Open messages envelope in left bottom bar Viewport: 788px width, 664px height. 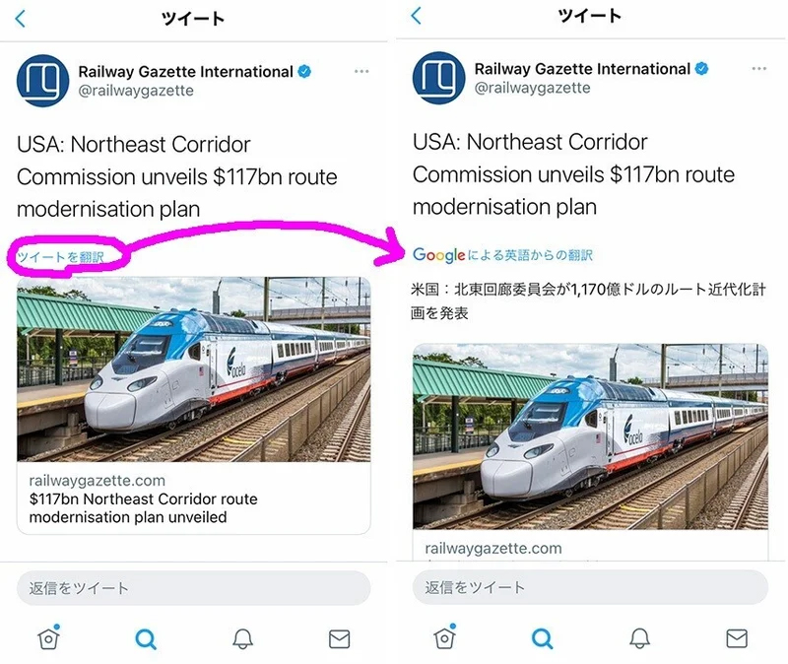[x=339, y=639]
